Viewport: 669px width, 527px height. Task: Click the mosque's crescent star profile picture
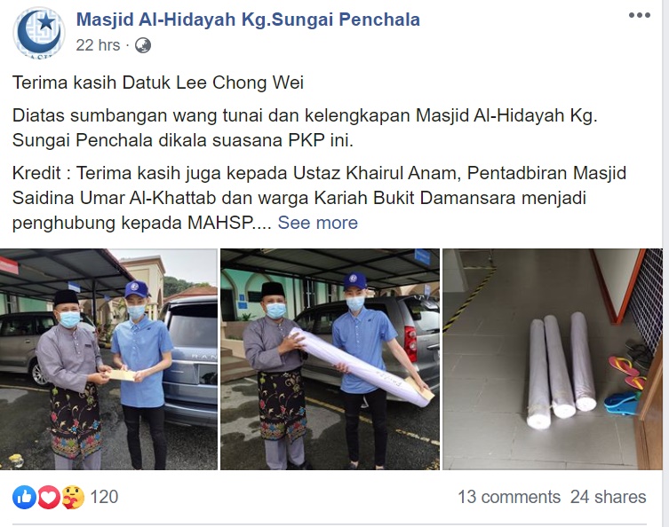39,32
